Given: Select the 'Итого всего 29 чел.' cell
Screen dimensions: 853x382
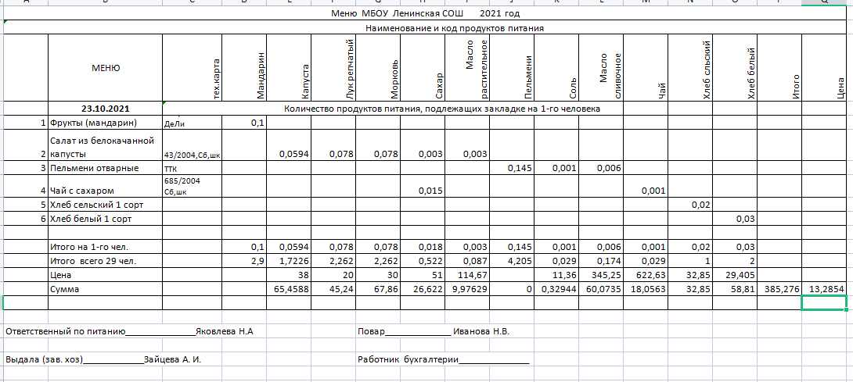Looking at the screenshot, I should click(x=93, y=261).
